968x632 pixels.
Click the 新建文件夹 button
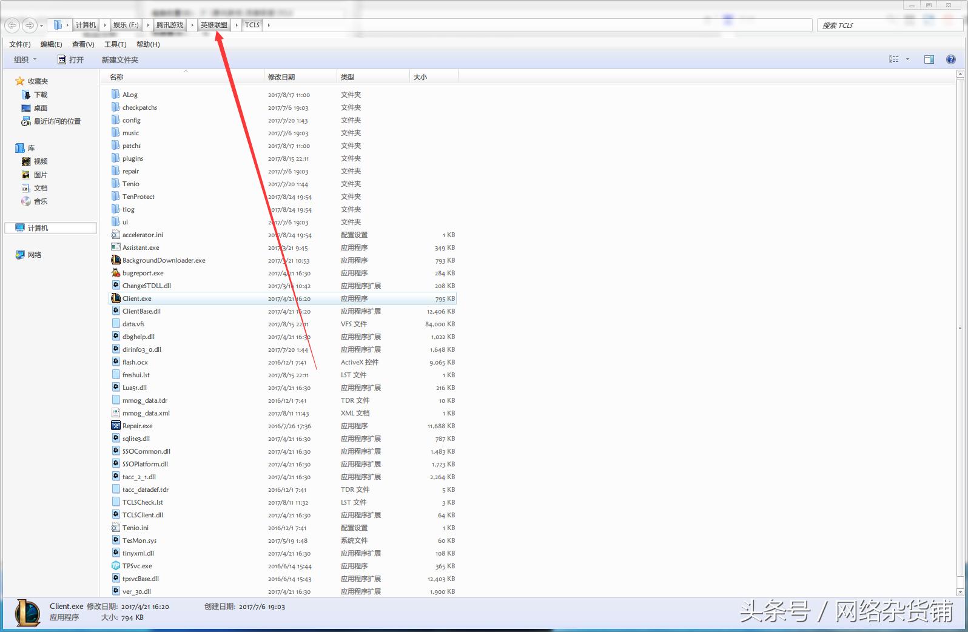pos(120,59)
